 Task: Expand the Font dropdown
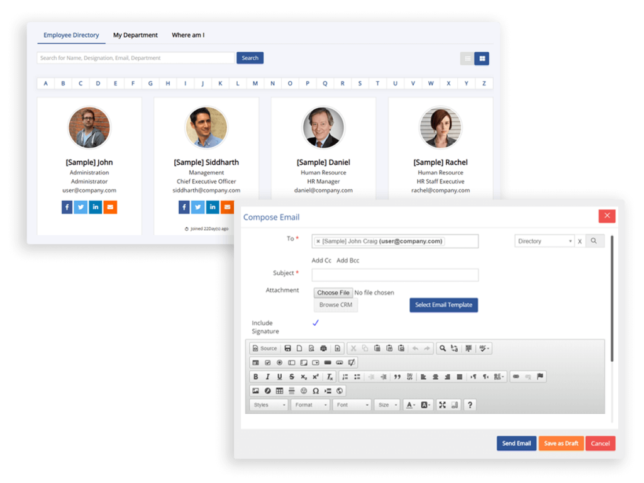(352, 404)
